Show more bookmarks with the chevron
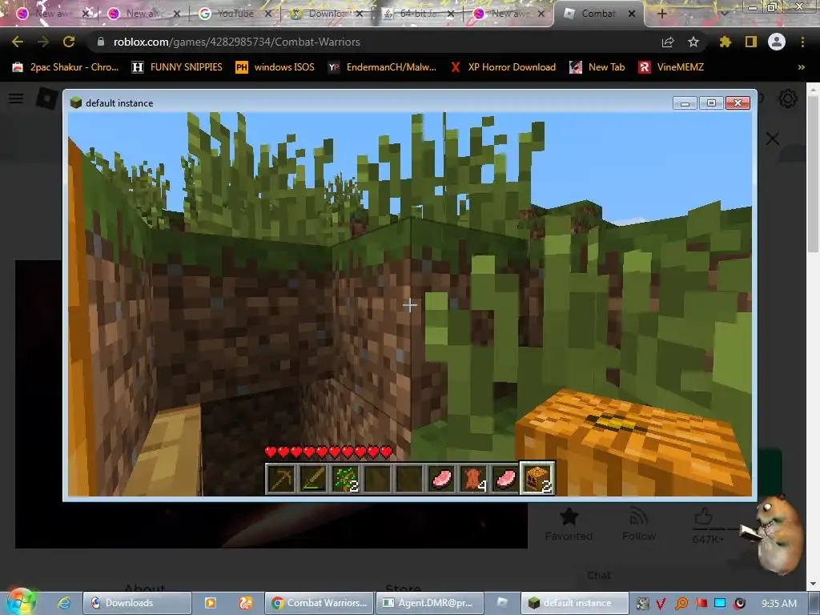Image resolution: width=820 pixels, height=615 pixels. coord(801,67)
